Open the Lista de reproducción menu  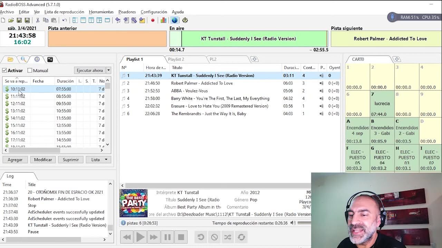pos(64,12)
